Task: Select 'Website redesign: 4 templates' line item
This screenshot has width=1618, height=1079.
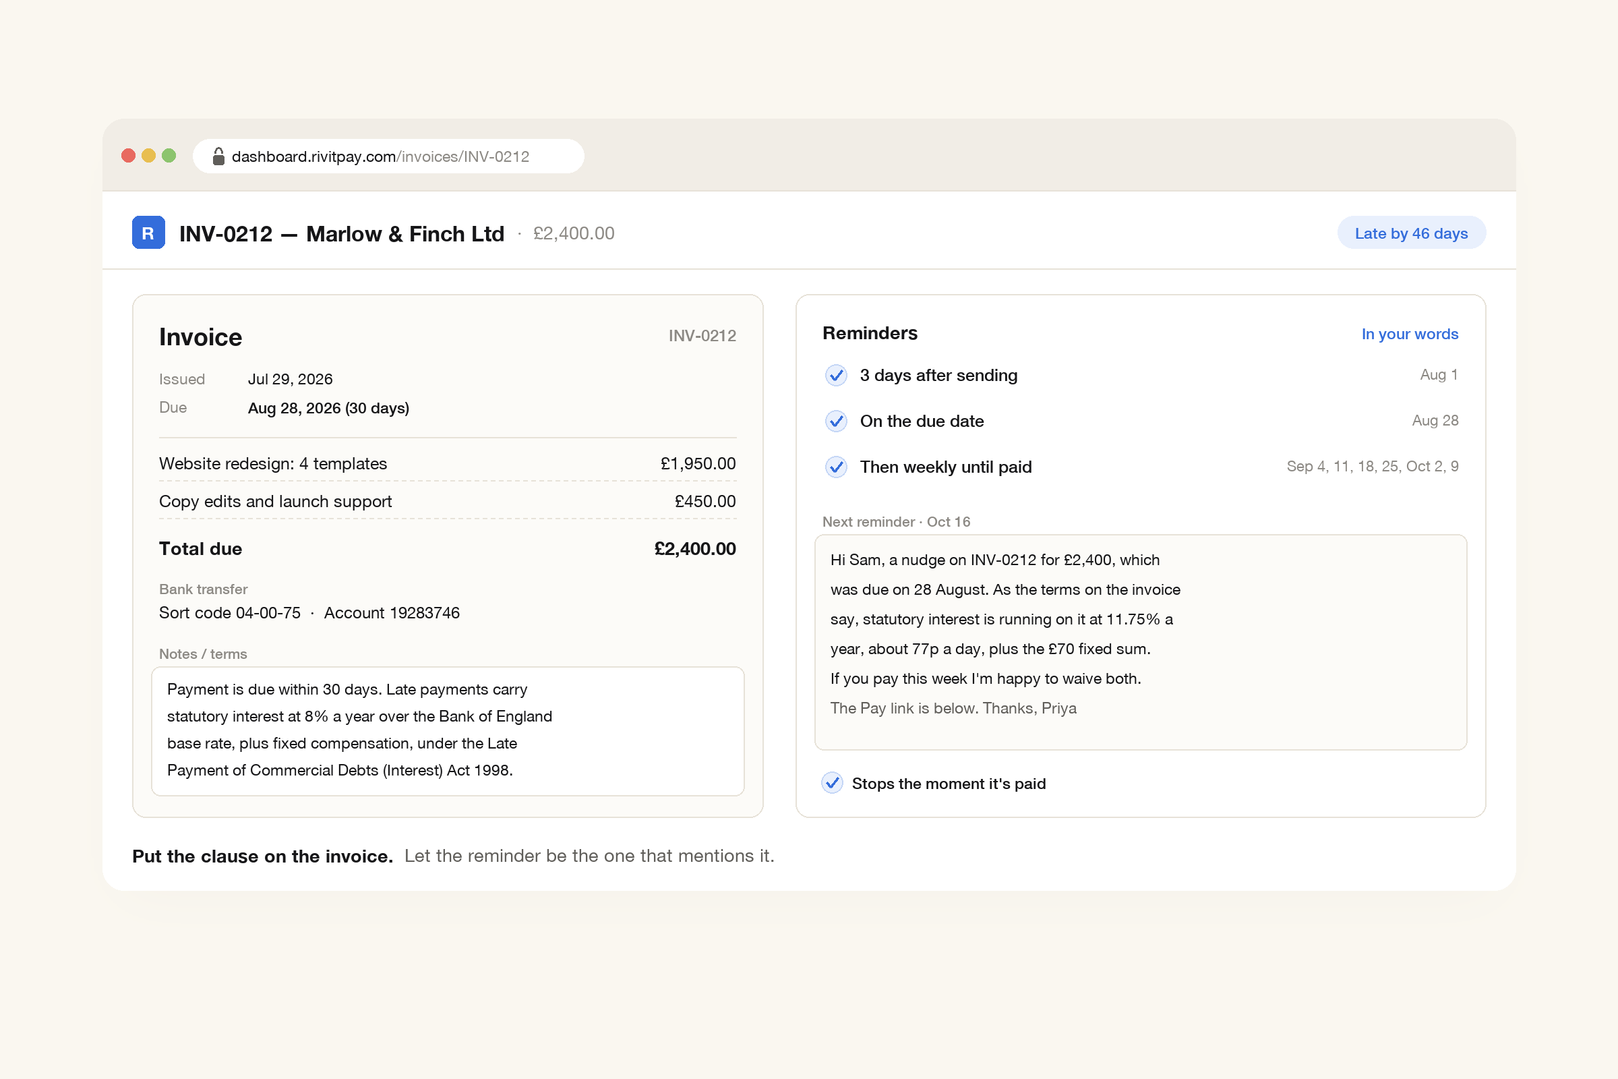Action: 273,464
